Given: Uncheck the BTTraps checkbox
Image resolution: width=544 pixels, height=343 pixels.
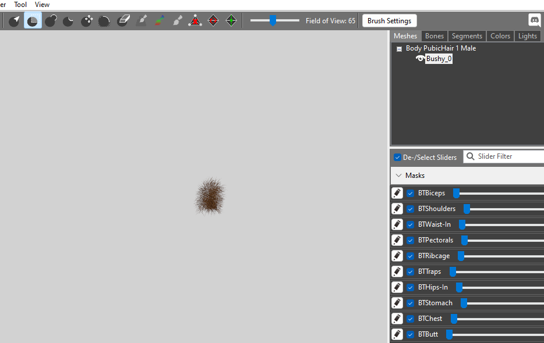Looking at the screenshot, I should [411, 271].
